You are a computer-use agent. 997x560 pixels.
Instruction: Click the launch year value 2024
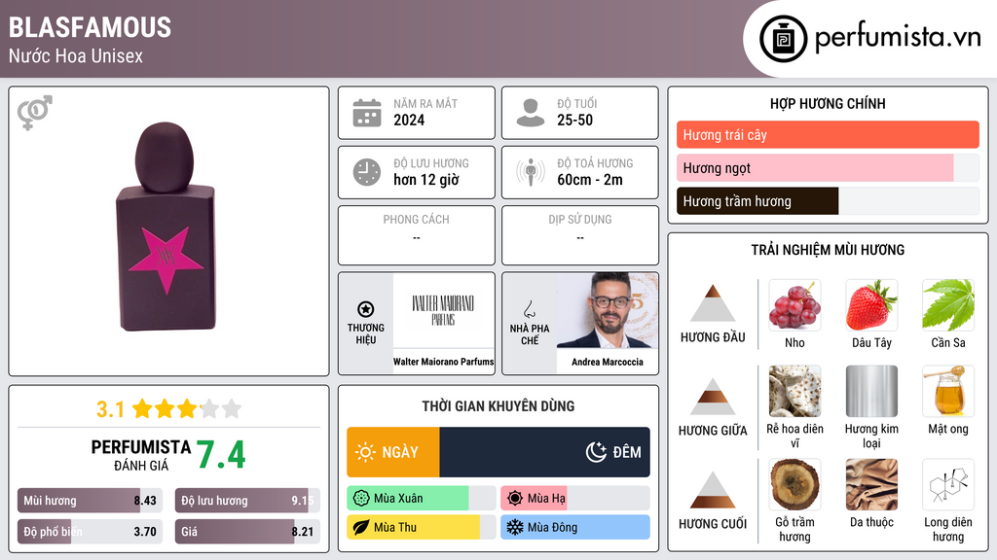[409, 120]
